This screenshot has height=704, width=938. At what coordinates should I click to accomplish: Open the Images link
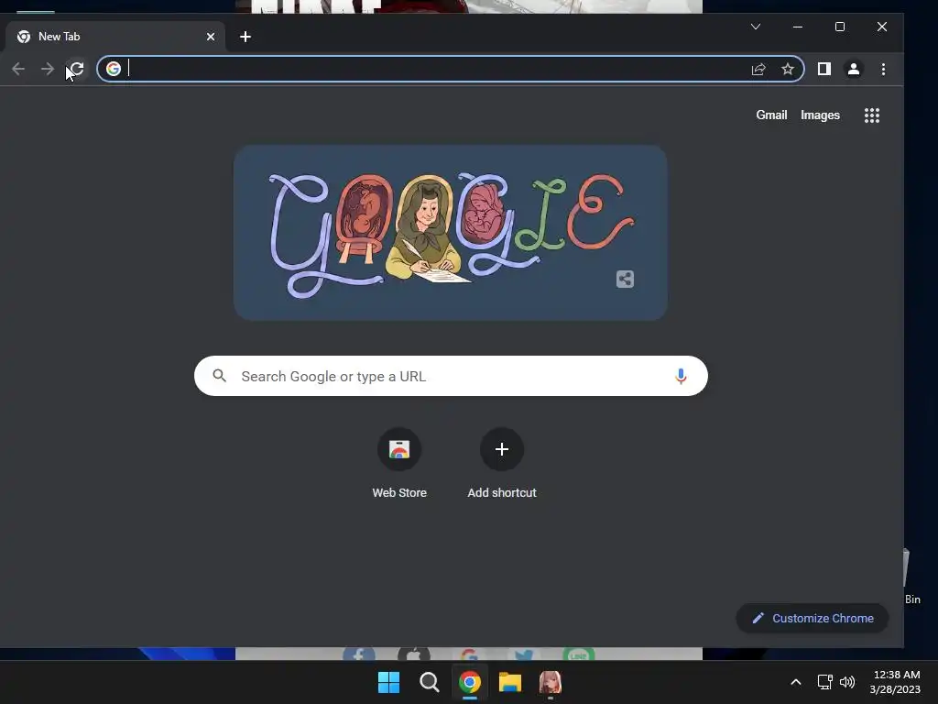820,115
